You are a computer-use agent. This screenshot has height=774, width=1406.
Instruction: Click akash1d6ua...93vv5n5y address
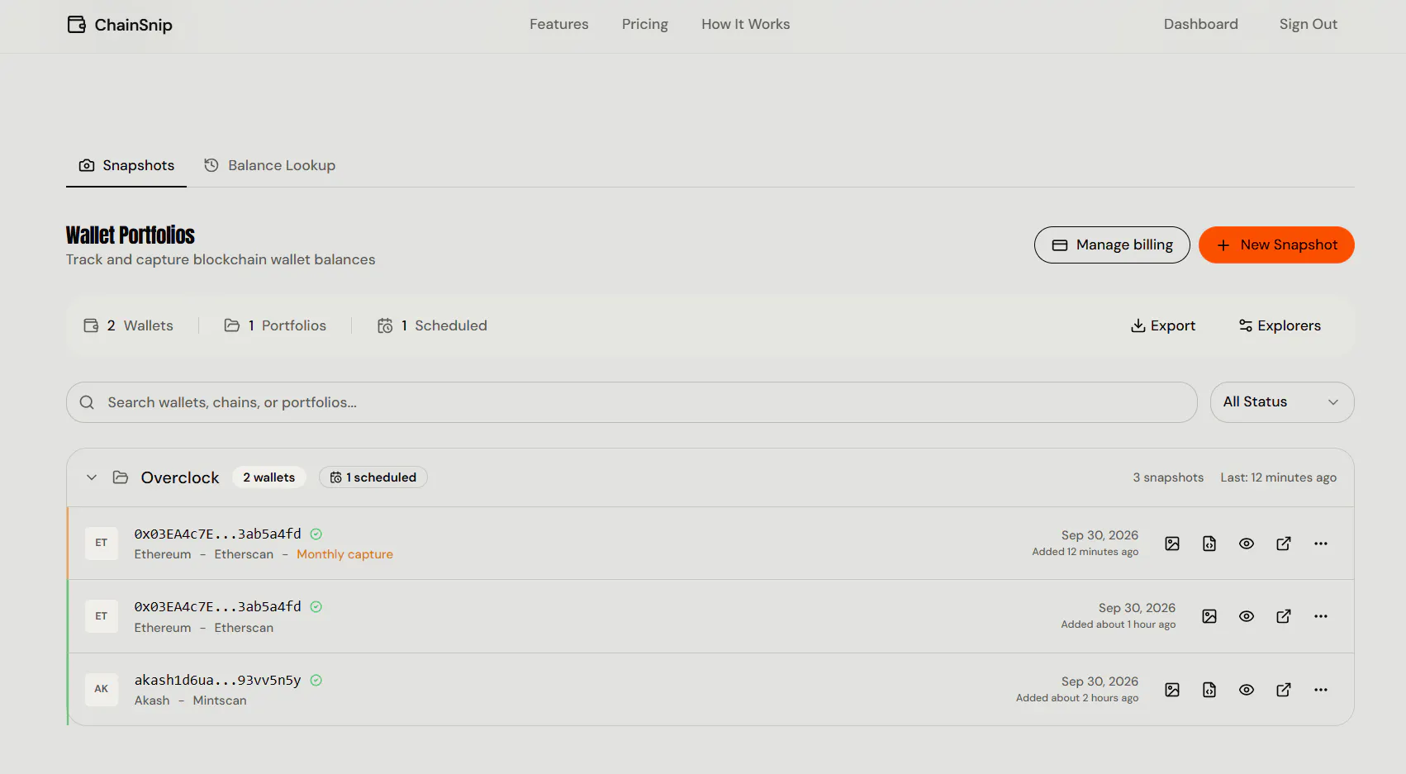click(218, 680)
